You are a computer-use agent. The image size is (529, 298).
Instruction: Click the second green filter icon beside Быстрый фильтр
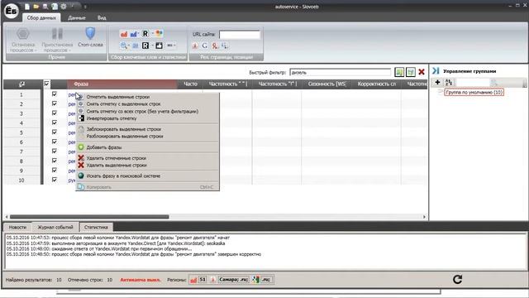pyautogui.click(x=410, y=72)
